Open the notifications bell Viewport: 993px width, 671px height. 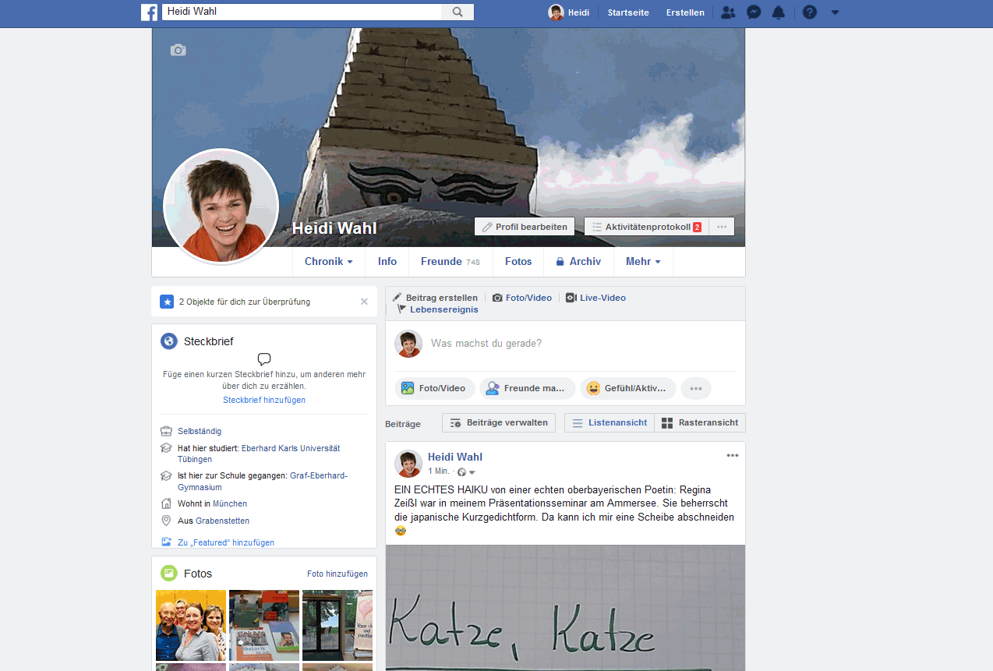pos(778,12)
